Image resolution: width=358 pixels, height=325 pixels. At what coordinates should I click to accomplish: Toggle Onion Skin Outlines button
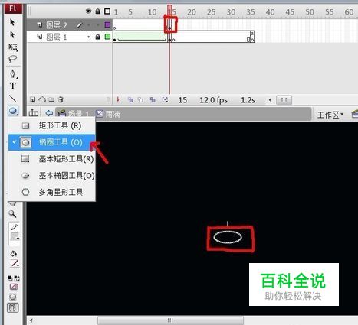140,100
